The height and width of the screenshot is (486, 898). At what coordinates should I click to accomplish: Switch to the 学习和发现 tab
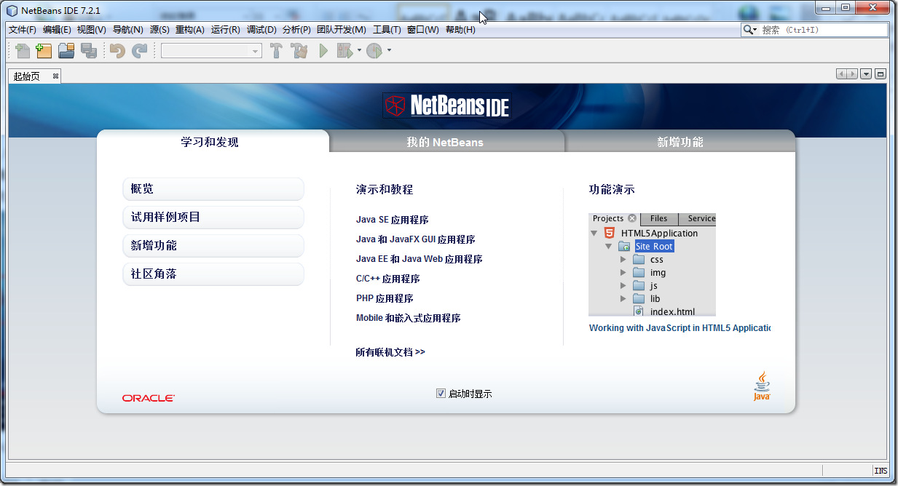[x=210, y=142]
